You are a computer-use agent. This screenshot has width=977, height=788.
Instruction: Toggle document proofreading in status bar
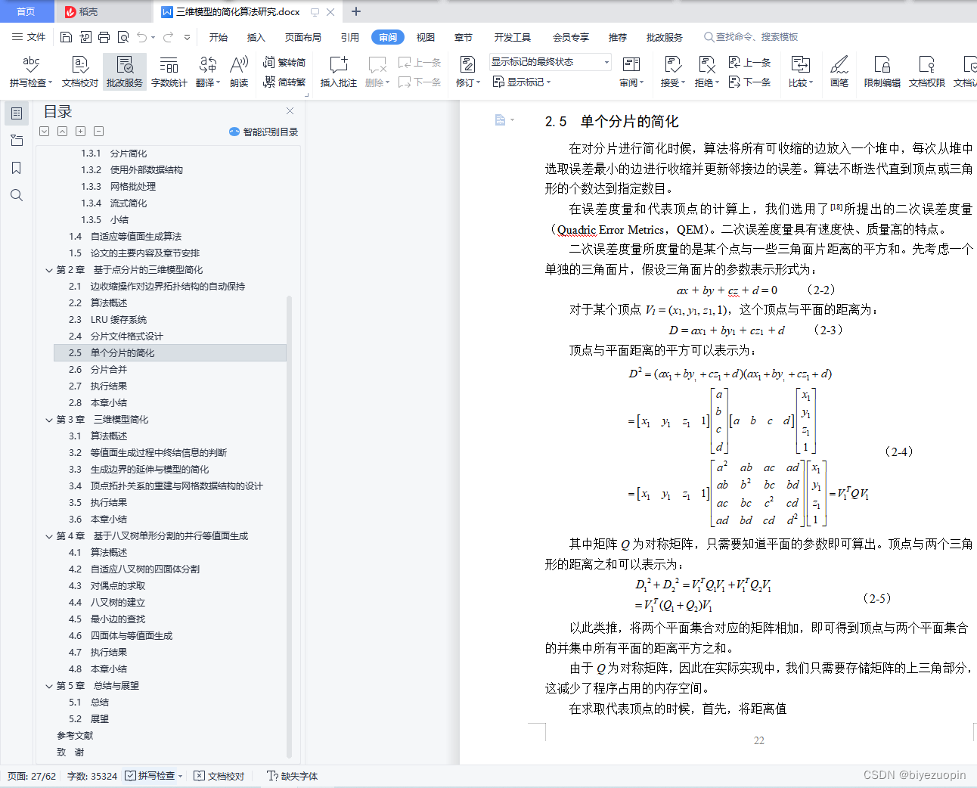pyautogui.click(x=219, y=776)
